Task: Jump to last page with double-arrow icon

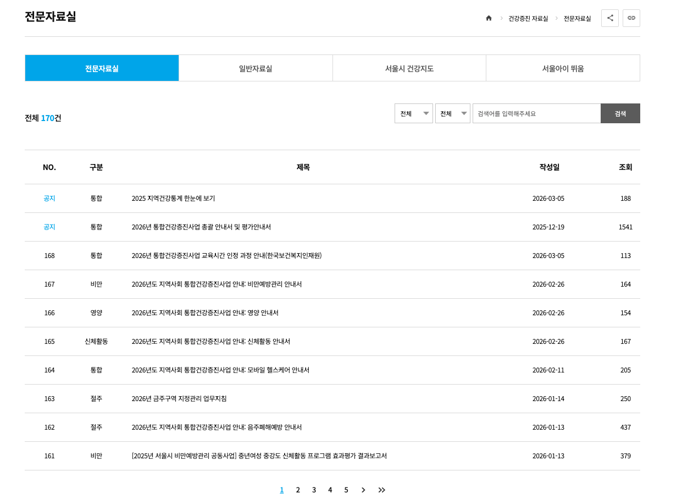Action: pos(381,490)
